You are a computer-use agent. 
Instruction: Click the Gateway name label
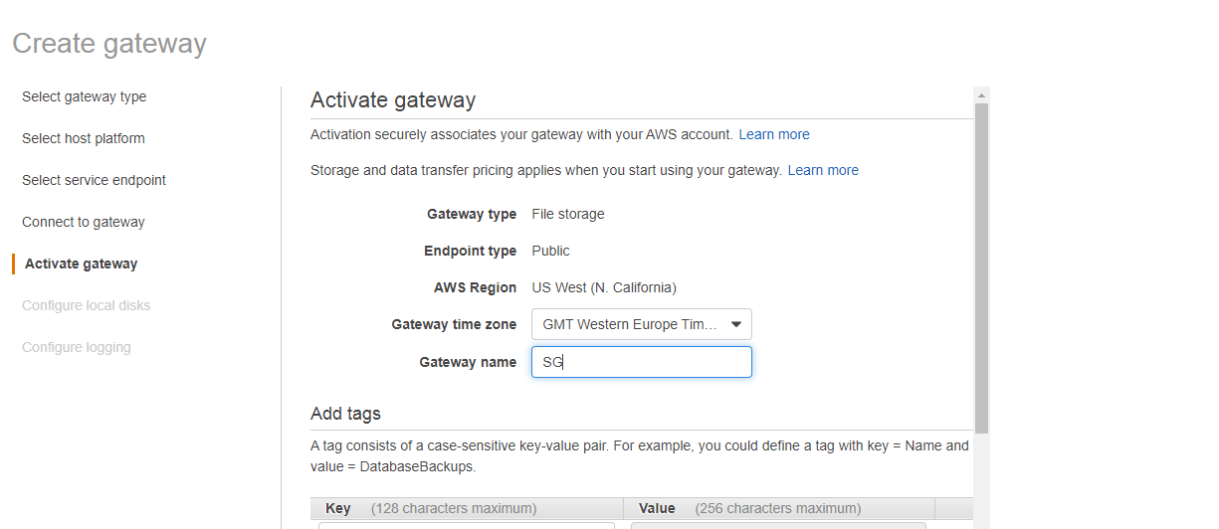[468, 362]
